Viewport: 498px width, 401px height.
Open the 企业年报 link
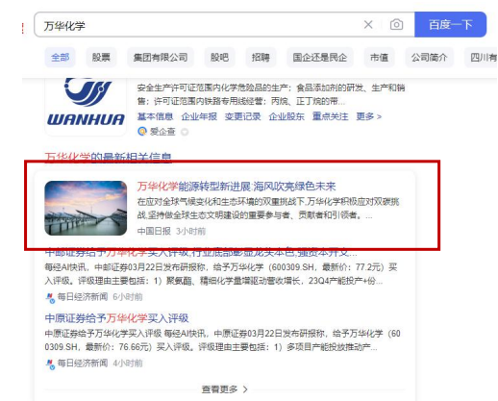(x=199, y=116)
